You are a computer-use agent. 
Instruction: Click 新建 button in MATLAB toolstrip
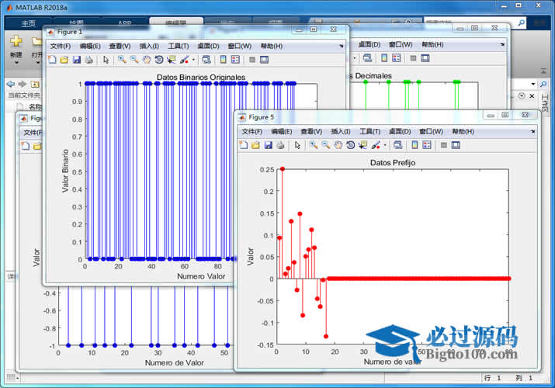coord(16,55)
